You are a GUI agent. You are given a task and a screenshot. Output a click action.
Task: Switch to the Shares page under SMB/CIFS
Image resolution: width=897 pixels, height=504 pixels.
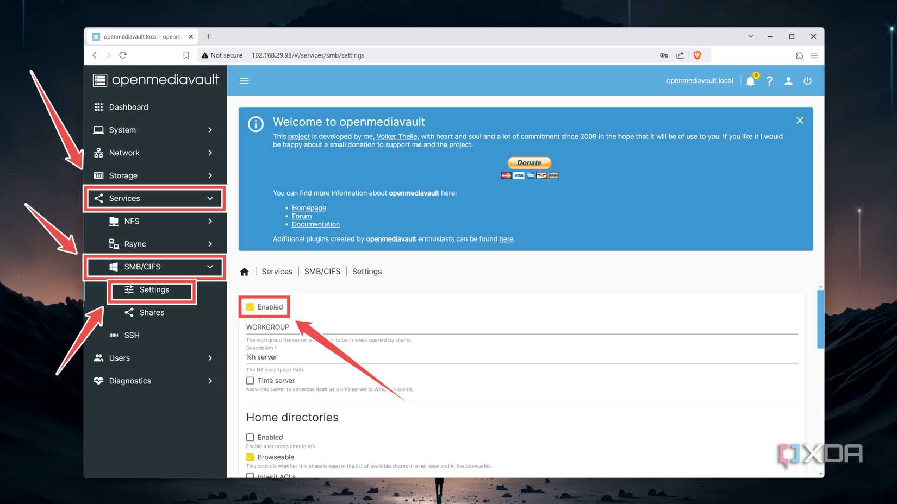pyautogui.click(x=151, y=312)
